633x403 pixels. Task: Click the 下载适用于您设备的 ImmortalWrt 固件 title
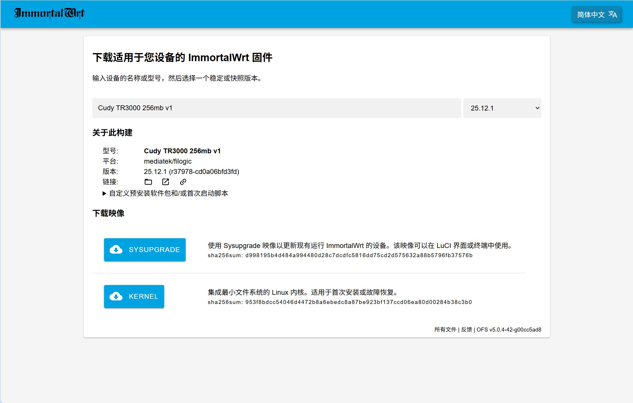tap(183, 57)
